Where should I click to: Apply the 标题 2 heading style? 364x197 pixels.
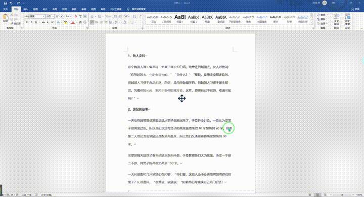(193, 19)
